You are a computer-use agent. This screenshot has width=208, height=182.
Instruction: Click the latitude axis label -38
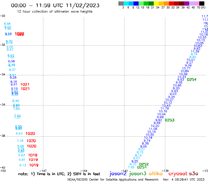coord(3,136)
